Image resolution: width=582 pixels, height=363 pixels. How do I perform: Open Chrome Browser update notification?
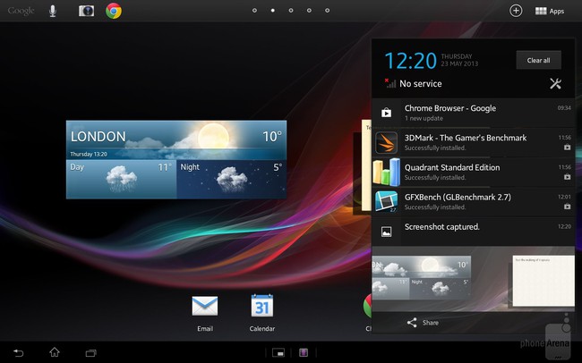(x=474, y=113)
